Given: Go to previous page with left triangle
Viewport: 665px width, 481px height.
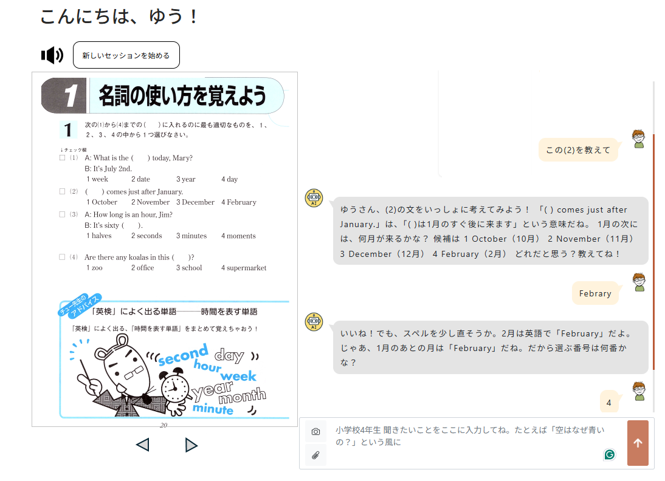Looking at the screenshot, I should click(x=143, y=445).
